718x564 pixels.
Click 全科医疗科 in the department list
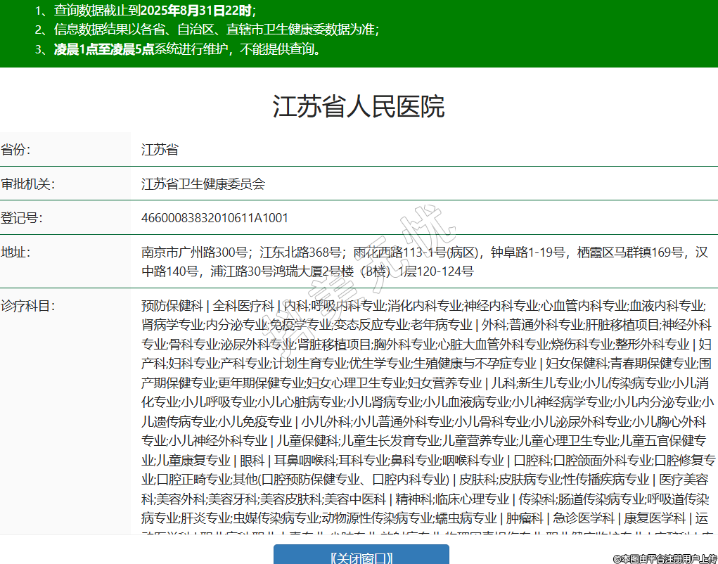243,306
